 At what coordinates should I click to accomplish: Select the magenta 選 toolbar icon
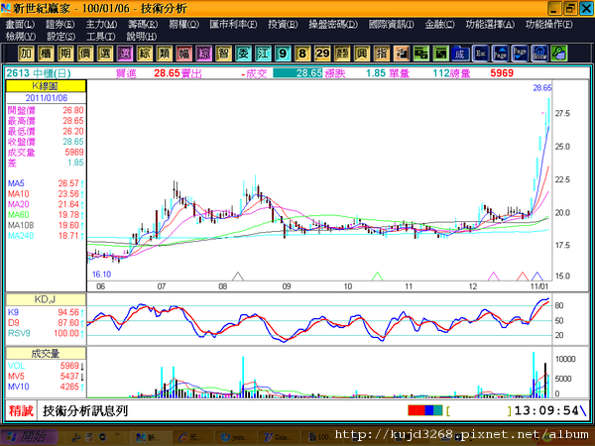125,54
